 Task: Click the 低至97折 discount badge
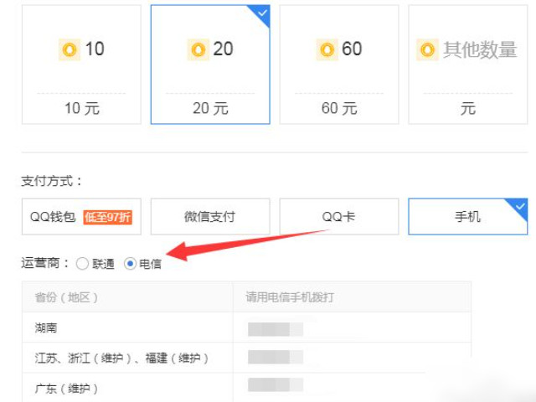108,217
